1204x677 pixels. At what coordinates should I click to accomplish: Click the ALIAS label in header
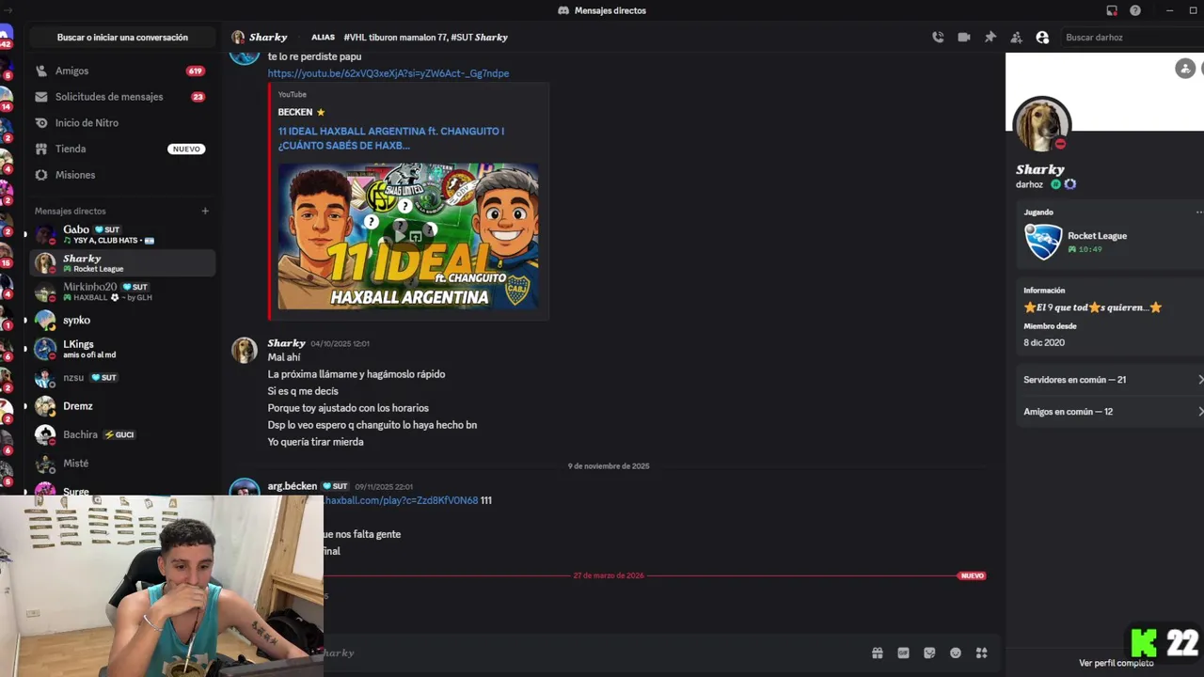coord(323,38)
